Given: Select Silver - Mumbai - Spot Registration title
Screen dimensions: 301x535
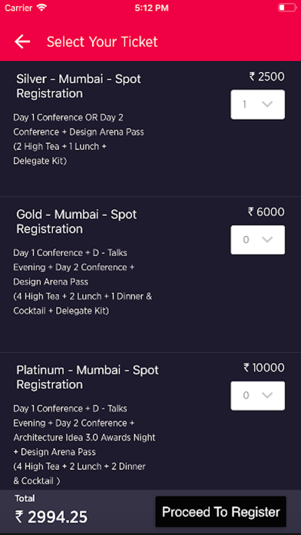Looking at the screenshot, I should [79, 86].
